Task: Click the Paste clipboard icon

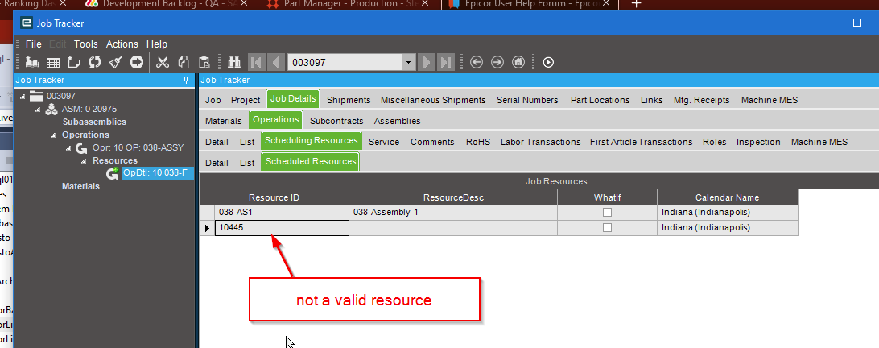Action: (204, 62)
